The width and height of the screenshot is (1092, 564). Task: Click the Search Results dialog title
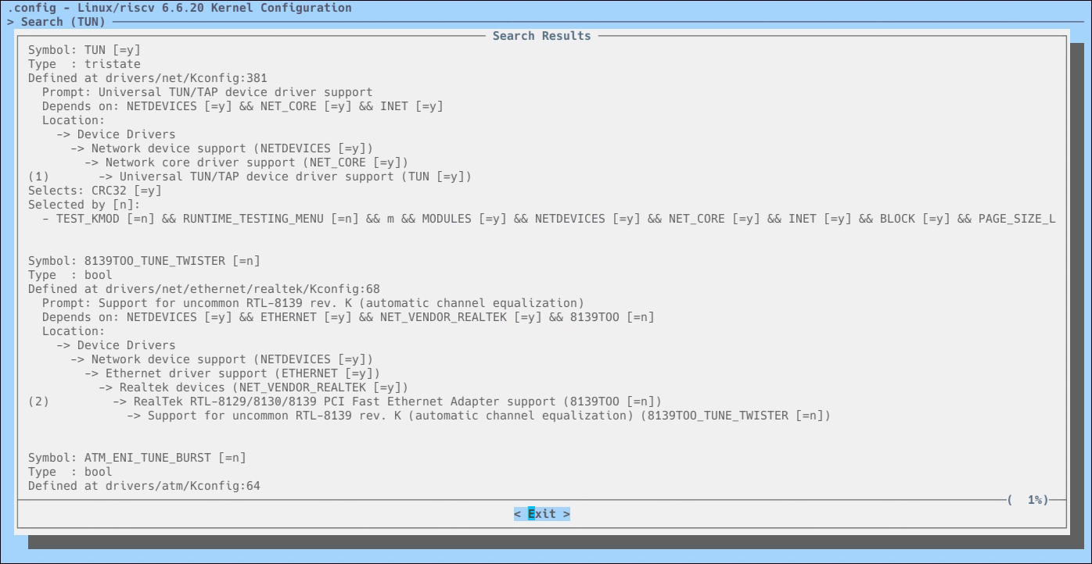tap(541, 36)
